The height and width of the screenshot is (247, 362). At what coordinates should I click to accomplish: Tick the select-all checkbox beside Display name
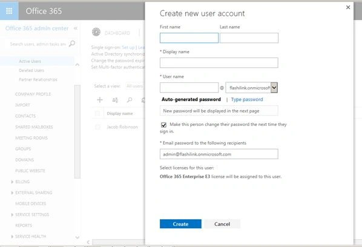[97, 113]
